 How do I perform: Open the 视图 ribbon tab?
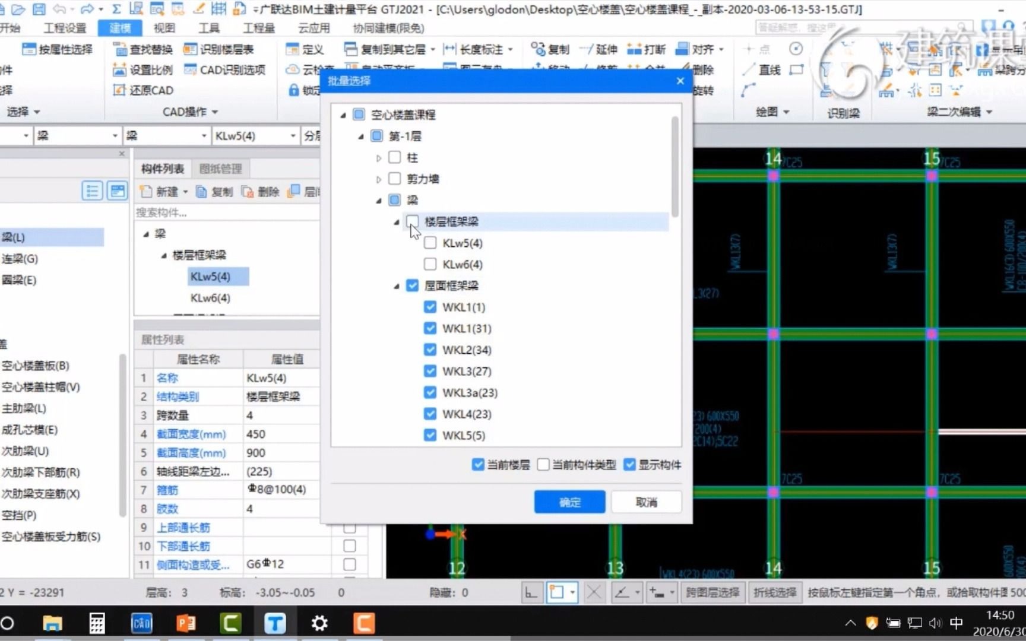click(164, 28)
